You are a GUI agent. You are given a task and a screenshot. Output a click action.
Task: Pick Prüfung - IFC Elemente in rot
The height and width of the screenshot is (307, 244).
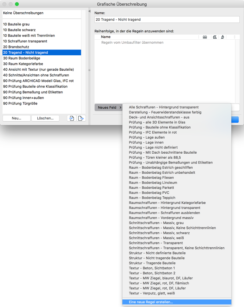click(x=153, y=132)
